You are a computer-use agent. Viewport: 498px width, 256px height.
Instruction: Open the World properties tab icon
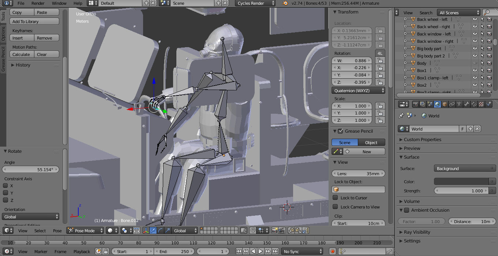point(437,104)
